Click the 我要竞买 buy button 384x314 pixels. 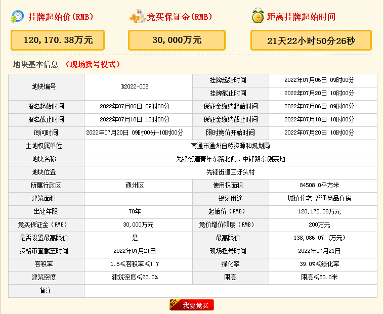192,305
